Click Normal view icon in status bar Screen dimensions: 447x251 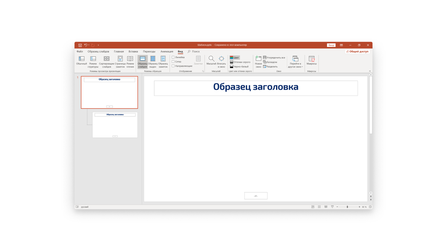point(313,207)
